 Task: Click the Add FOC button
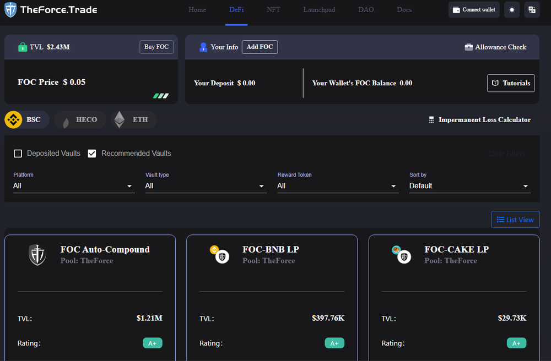pos(260,47)
